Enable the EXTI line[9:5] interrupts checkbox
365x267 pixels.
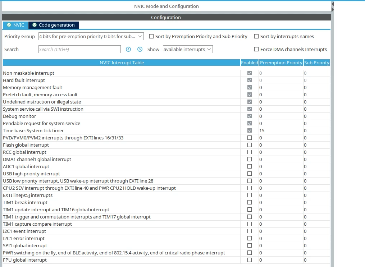tap(250, 195)
